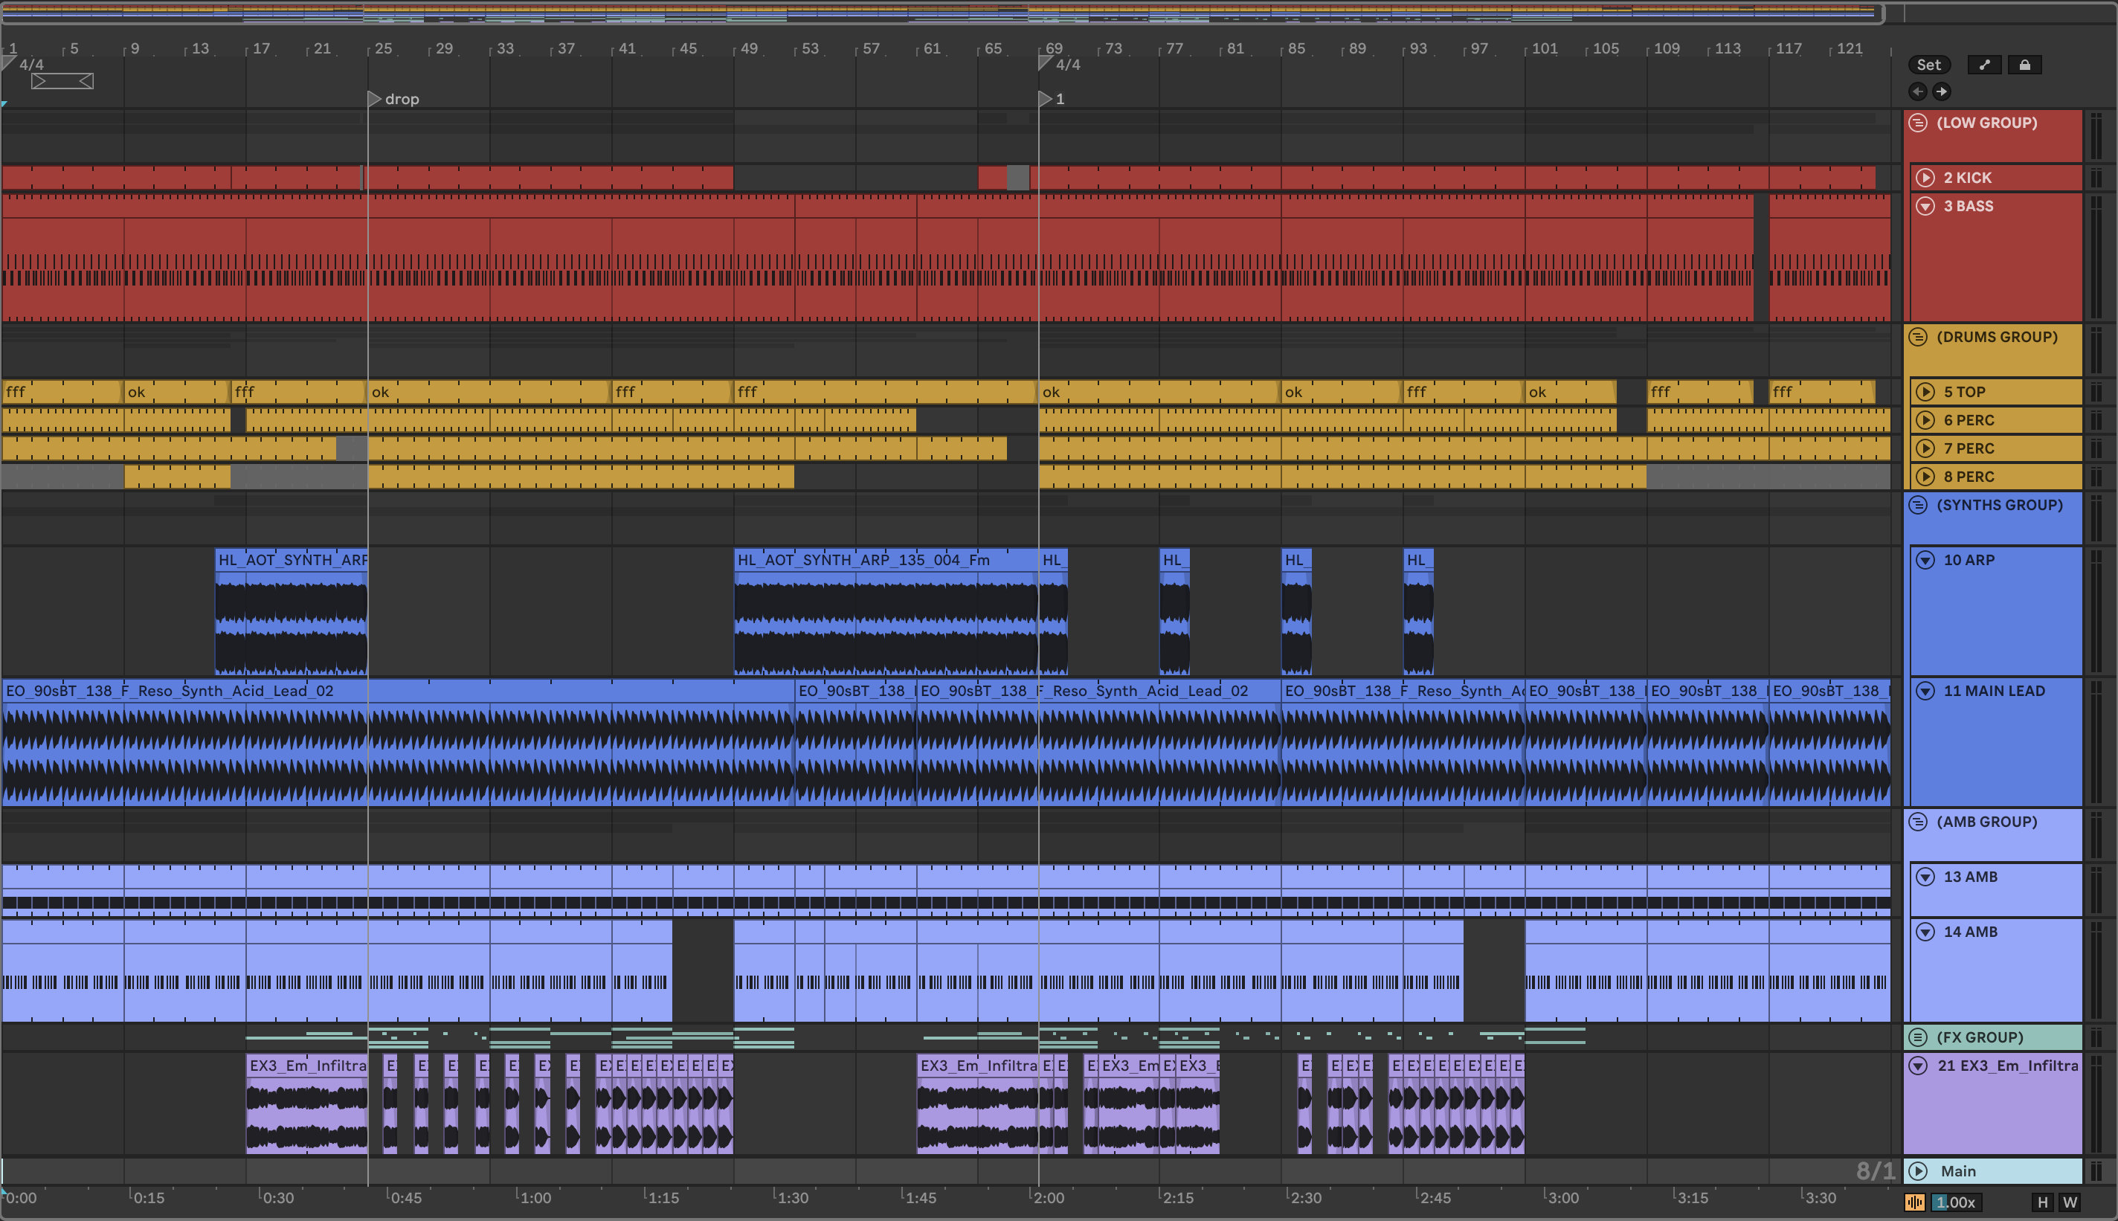2118x1221 pixels.
Task: Jump to previous locator arrow
Action: [x=1918, y=91]
